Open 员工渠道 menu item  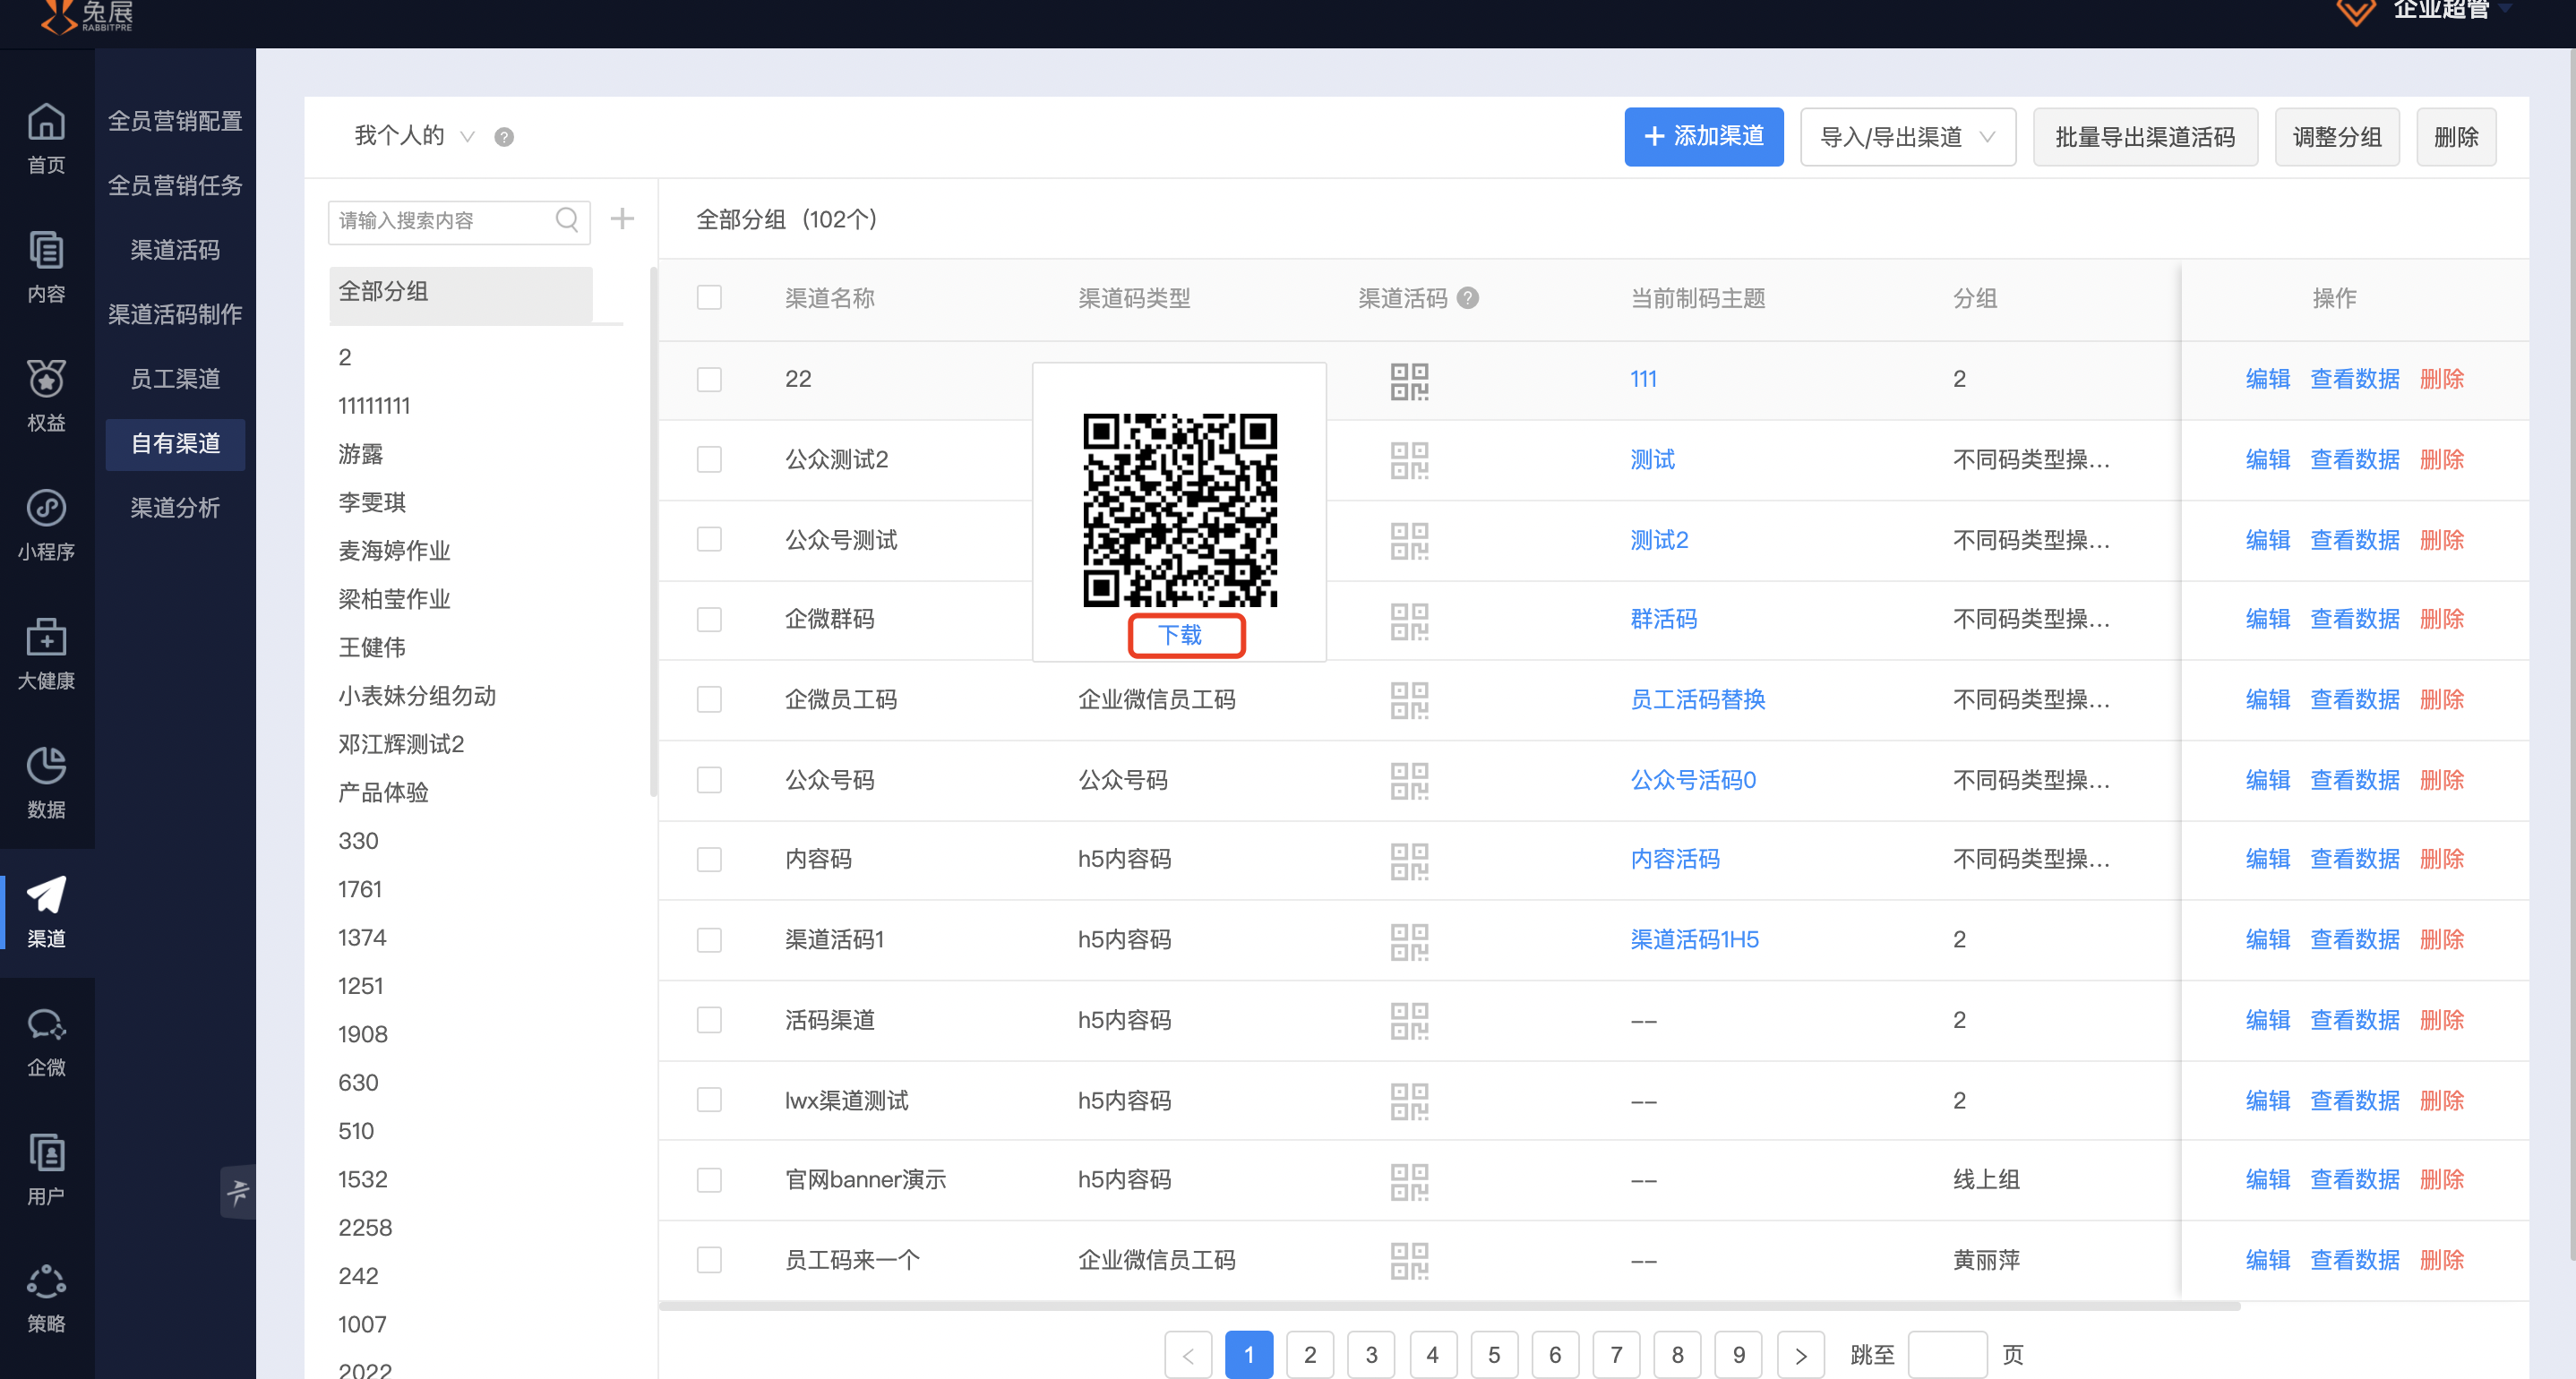click(x=175, y=379)
